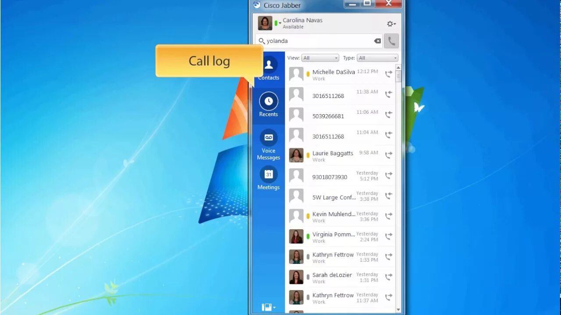Click the Available status text
Image resolution: width=561 pixels, height=315 pixels.
(293, 27)
